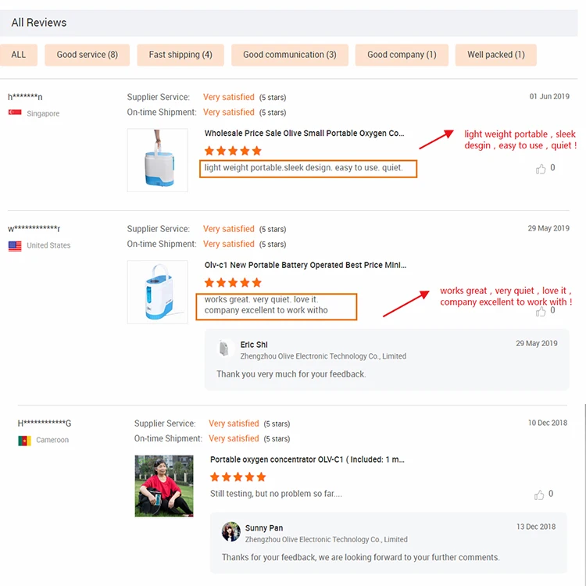Filter reviews by Fast shipping (4)
Screen dimensions: 586x586
point(180,55)
